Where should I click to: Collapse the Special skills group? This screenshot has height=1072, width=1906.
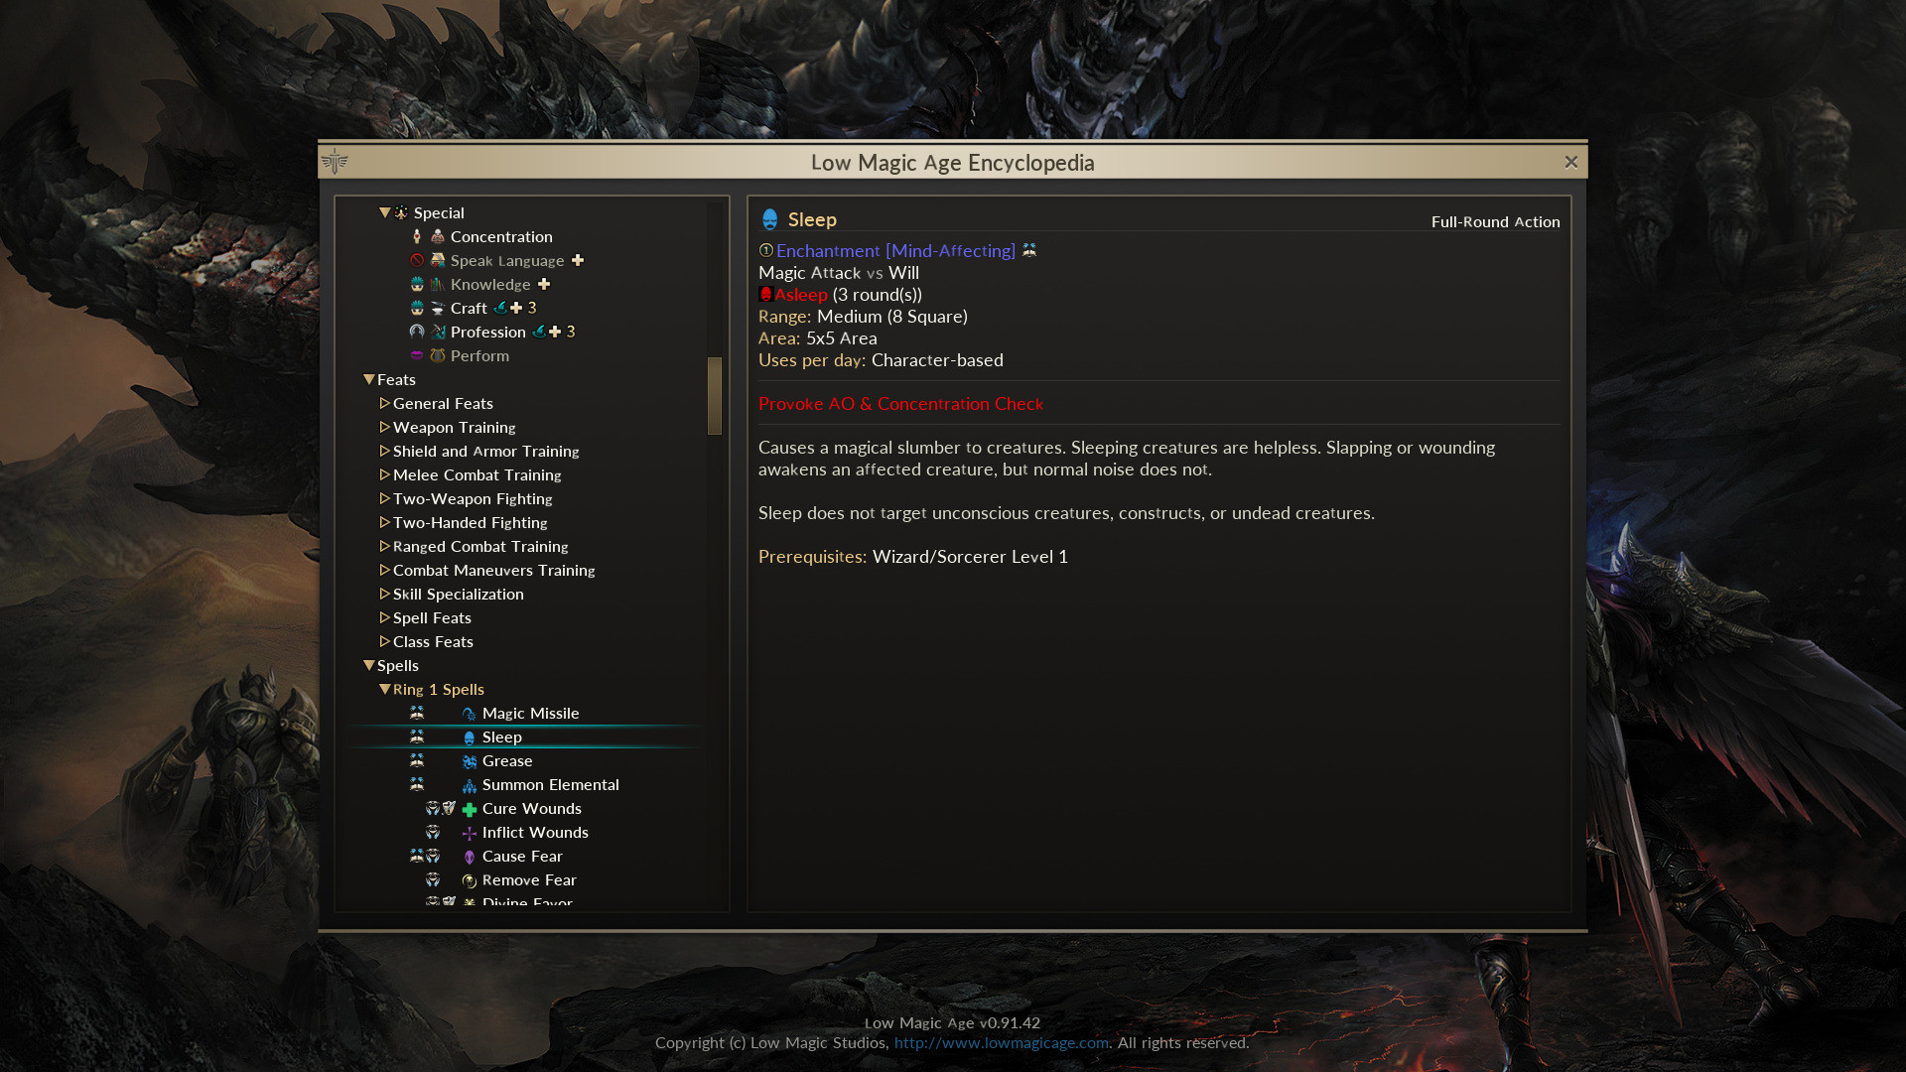point(384,212)
